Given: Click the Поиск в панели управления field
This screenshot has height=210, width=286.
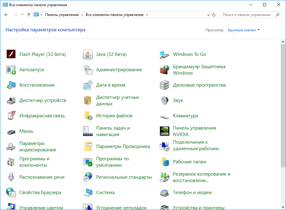Looking at the screenshot, I should pyautogui.click(x=251, y=15).
